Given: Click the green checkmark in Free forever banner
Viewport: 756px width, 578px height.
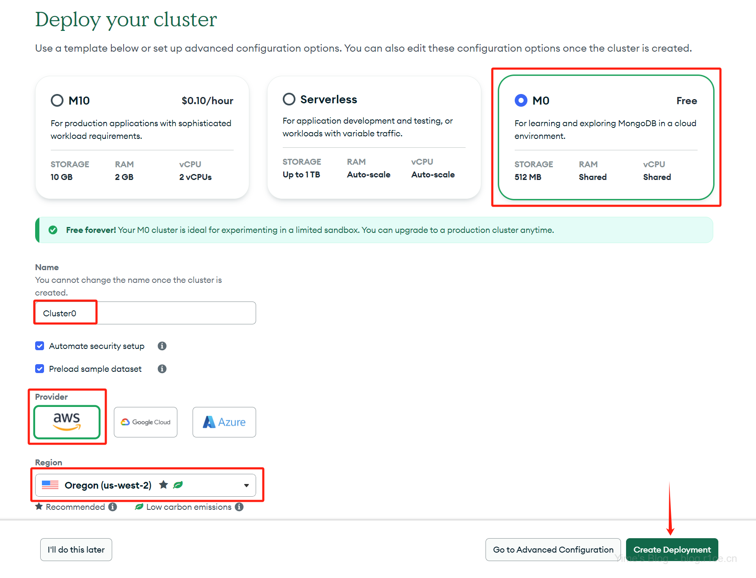Looking at the screenshot, I should [x=53, y=230].
